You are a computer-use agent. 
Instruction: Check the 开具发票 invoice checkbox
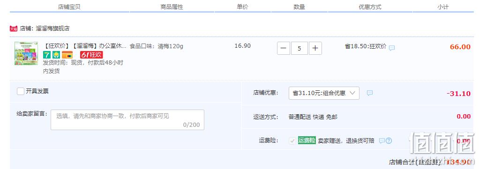pos(21,91)
